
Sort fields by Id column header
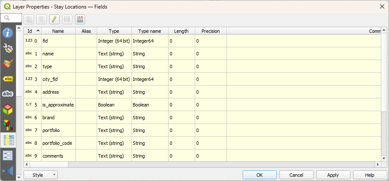[x=33, y=31]
